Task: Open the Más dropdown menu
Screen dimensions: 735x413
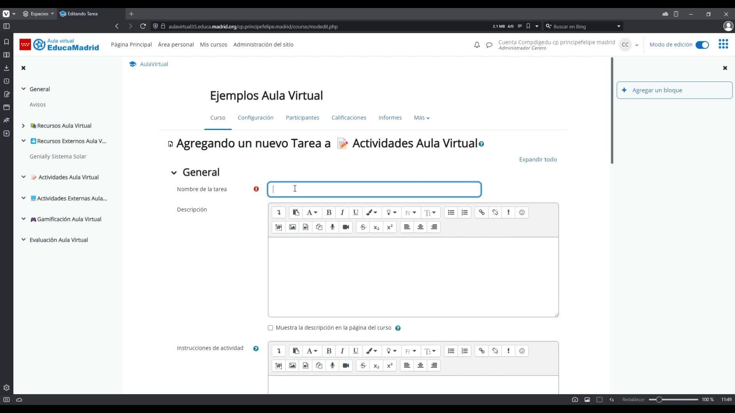Action: click(421, 118)
